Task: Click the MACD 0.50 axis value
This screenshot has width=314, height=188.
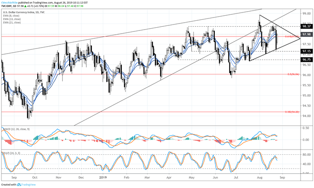Action: click(306, 128)
